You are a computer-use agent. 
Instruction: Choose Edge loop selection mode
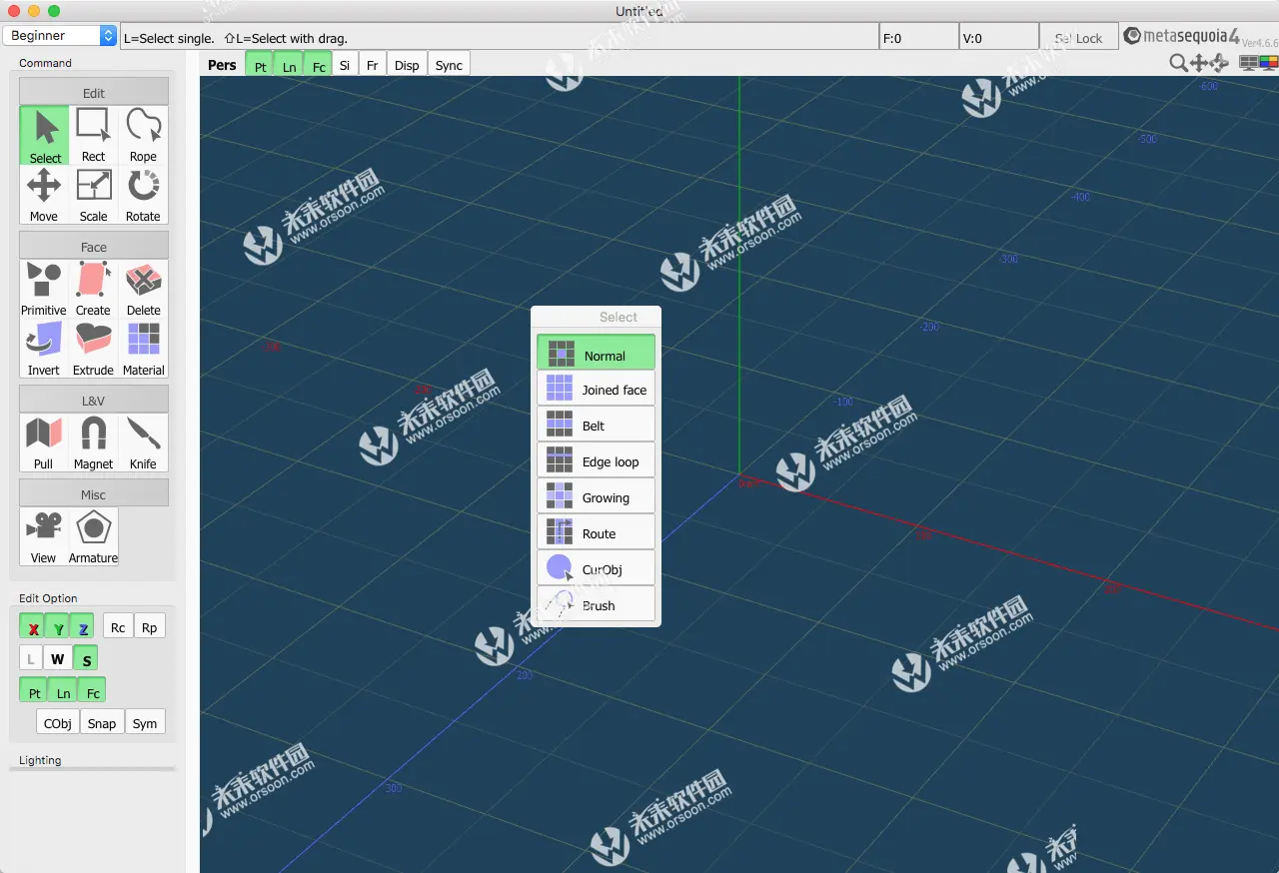click(596, 460)
